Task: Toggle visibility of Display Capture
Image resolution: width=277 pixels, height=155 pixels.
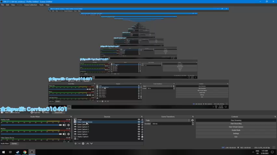Action: click(139, 137)
